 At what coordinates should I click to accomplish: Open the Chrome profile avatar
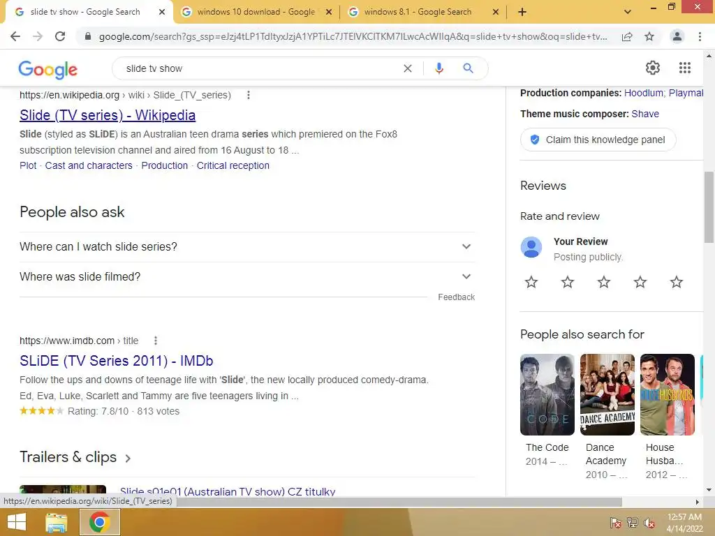pos(677,36)
